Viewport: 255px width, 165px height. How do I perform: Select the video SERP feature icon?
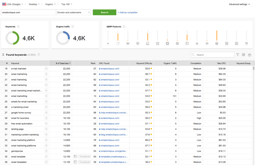167,43
